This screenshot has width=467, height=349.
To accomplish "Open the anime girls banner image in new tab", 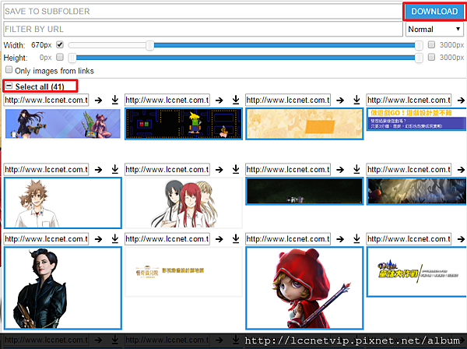I will (98, 100).
